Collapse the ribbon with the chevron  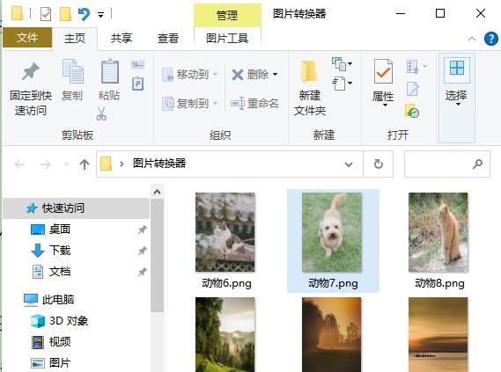coord(472,39)
